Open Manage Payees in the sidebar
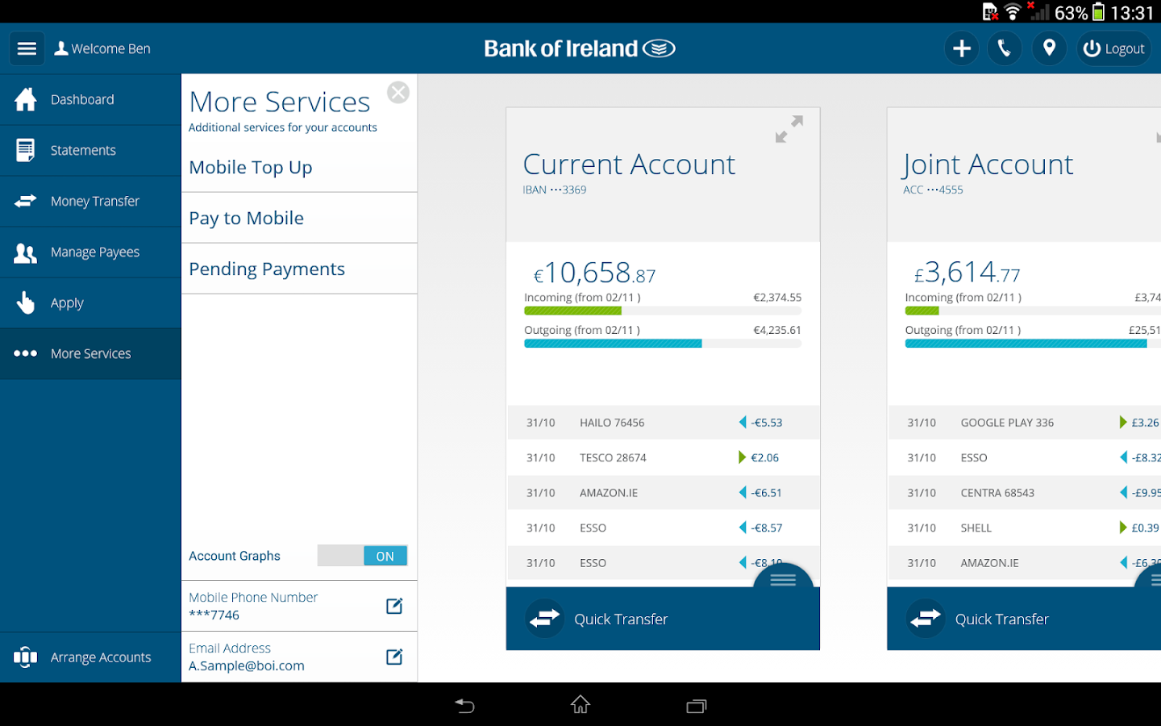The image size is (1161, 726). pos(90,252)
